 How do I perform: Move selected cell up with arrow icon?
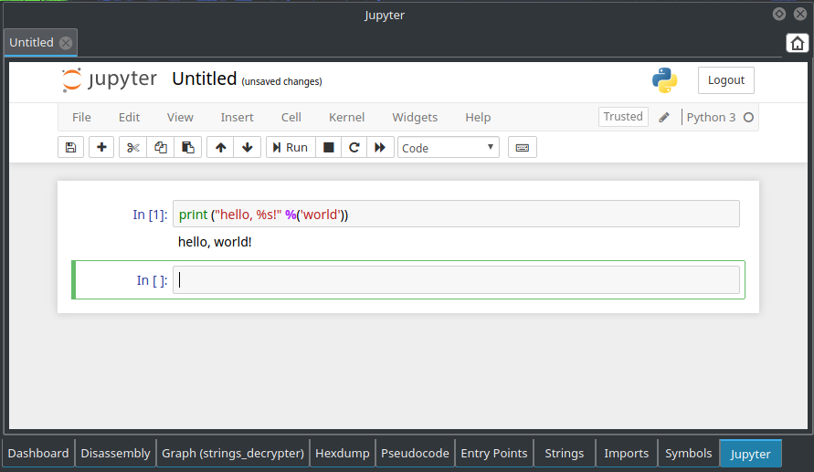click(220, 147)
